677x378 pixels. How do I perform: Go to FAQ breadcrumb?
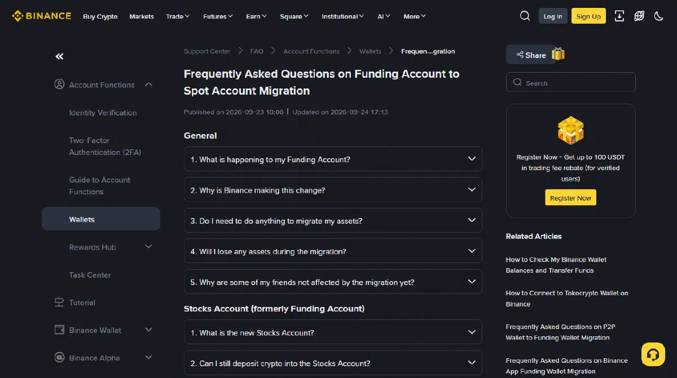pos(257,51)
